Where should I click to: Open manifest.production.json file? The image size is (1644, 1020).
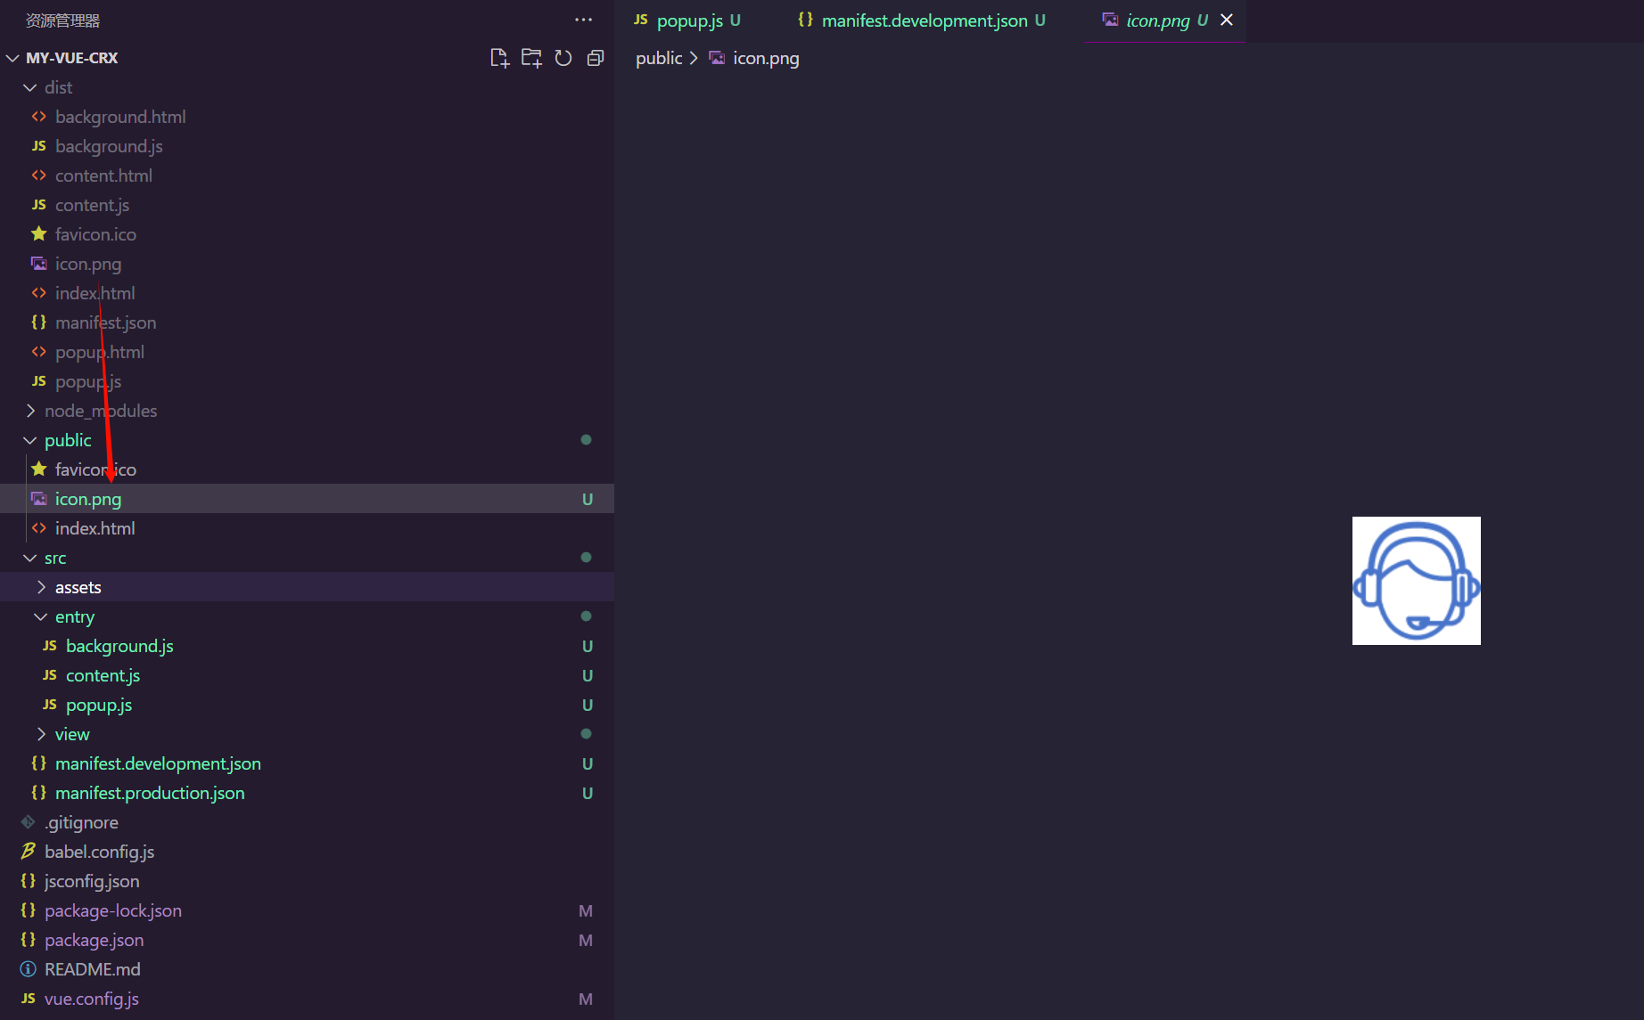(x=150, y=793)
